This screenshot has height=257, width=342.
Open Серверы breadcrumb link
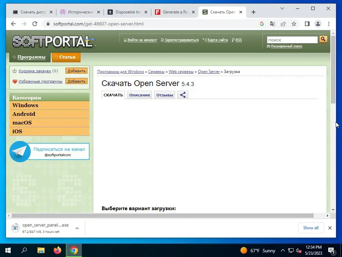[x=156, y=72]
